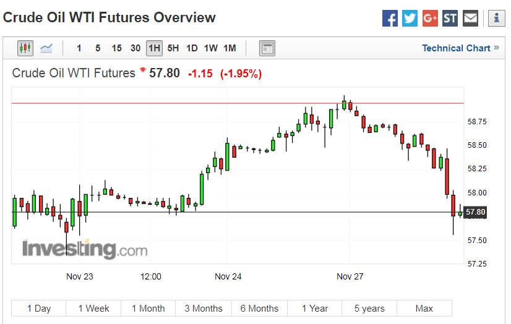View the Max time range
Screen dimensions: 511x324
pos(424,308)
